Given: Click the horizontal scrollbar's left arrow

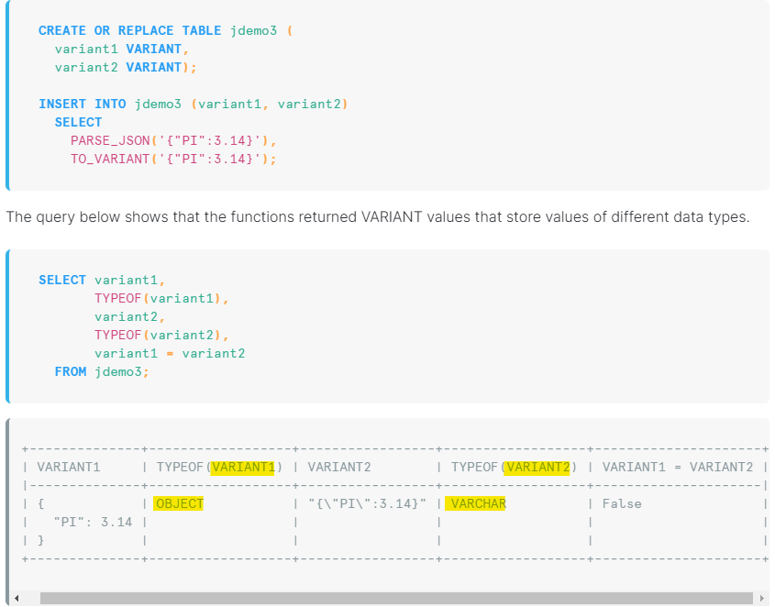Looking at the screenshot, I should pyautogui.click(x=16, y=599).
